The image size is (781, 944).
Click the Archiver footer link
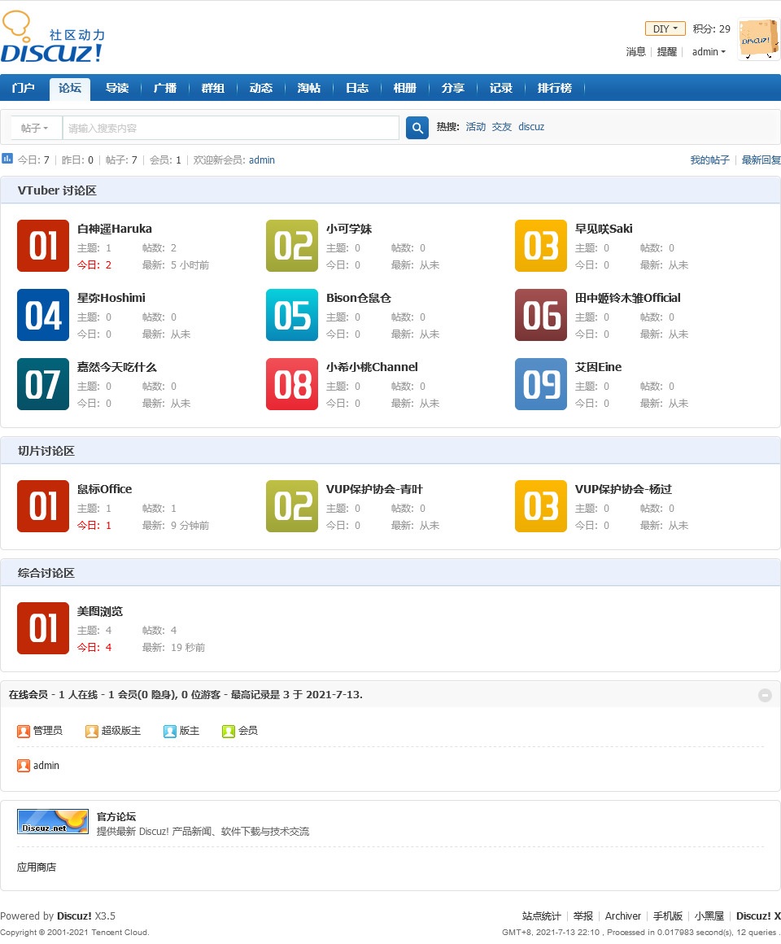(x=622, y=916)
